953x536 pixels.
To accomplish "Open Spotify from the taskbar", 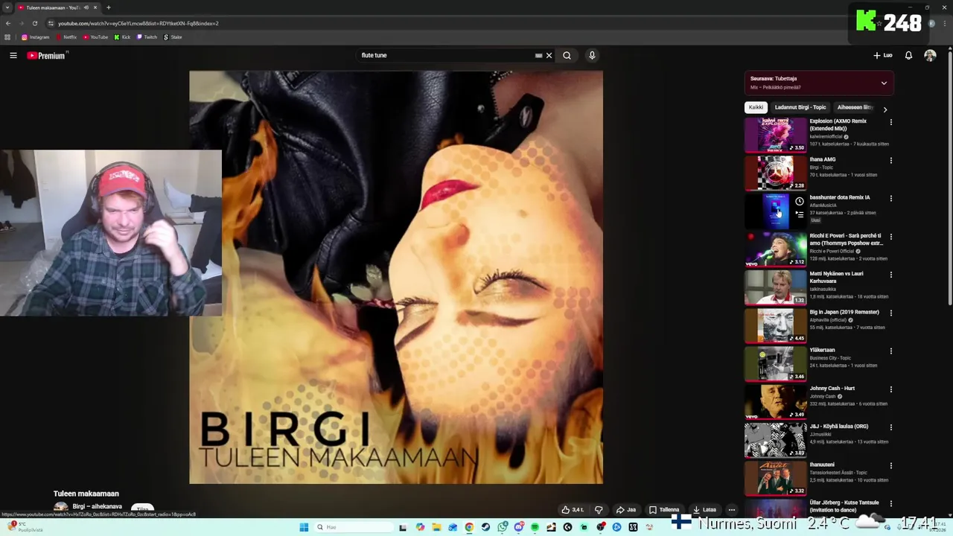I will click(x=535, y=527).
